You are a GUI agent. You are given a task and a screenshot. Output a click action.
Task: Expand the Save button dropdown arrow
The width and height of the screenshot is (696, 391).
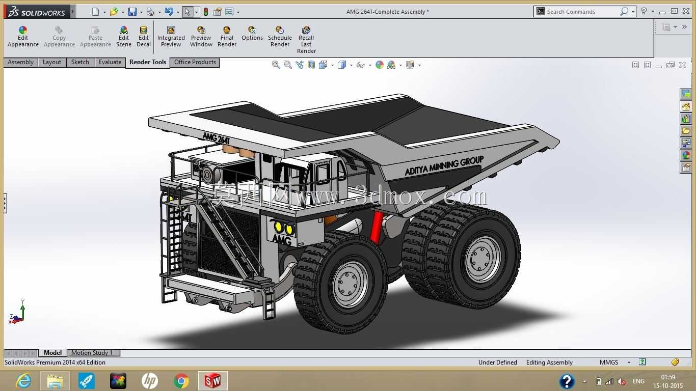pos(140,12)
